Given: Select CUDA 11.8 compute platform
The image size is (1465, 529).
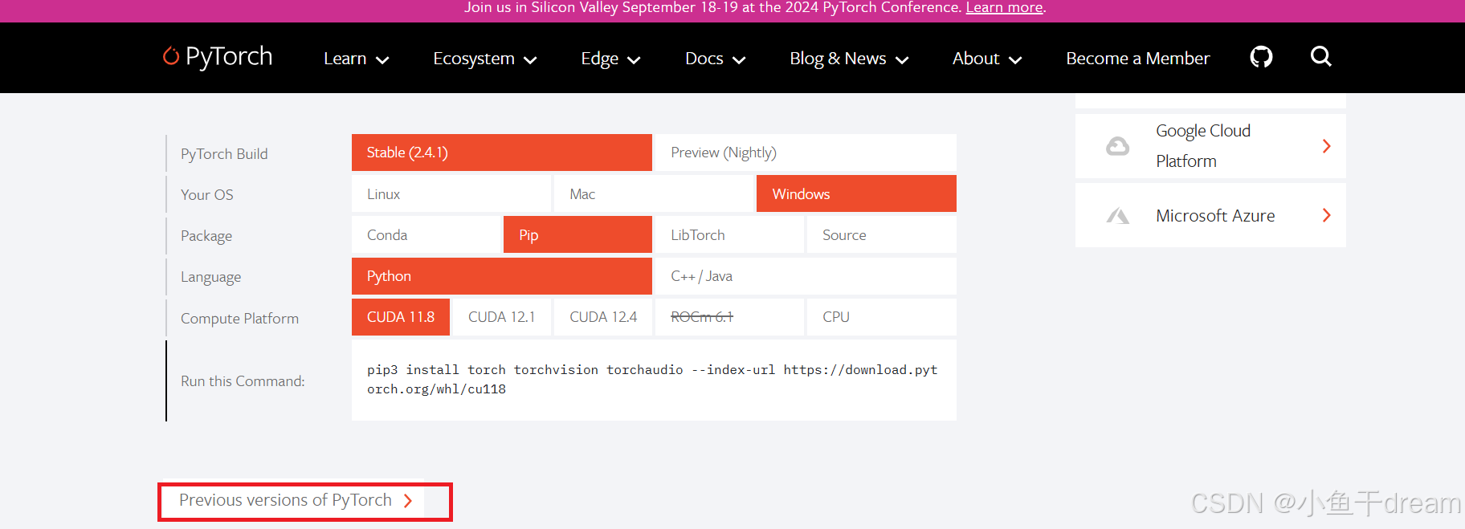Looking at the screenshot, I should point(401,317).
